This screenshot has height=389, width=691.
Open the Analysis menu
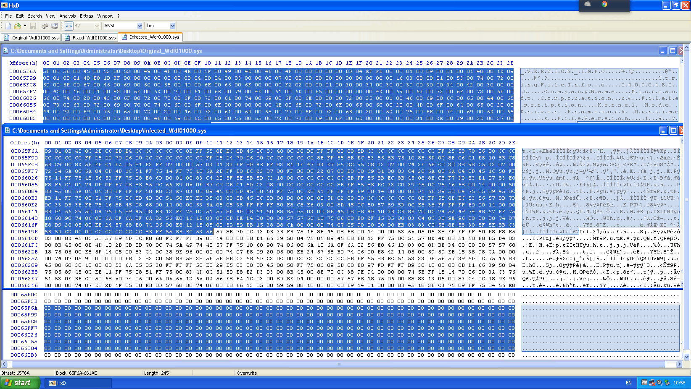click(x=68, y=16)
